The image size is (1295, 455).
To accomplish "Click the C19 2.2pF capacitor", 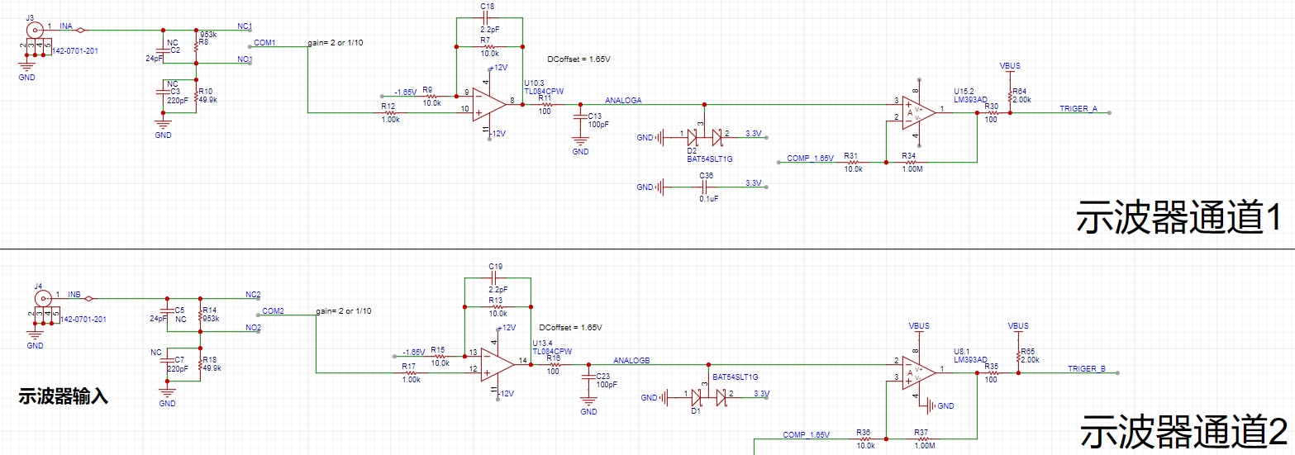I will pyautogui.click(x=497, y=279).
